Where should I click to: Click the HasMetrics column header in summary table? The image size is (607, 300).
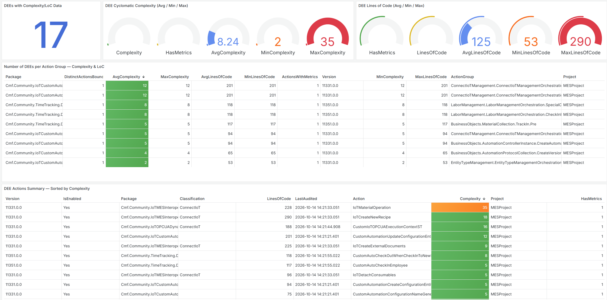[x=591, y=199]
